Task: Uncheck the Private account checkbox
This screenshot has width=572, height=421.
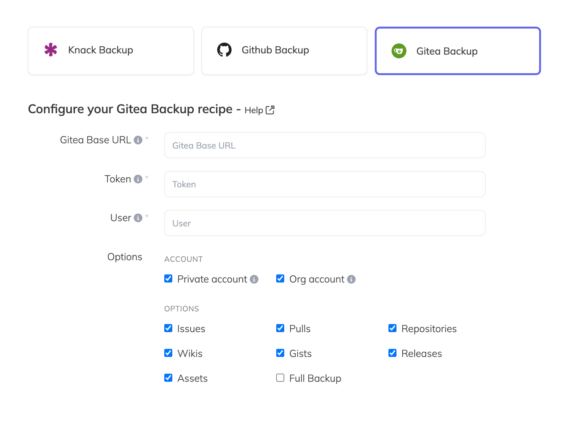Action: [x=168, y=279]
